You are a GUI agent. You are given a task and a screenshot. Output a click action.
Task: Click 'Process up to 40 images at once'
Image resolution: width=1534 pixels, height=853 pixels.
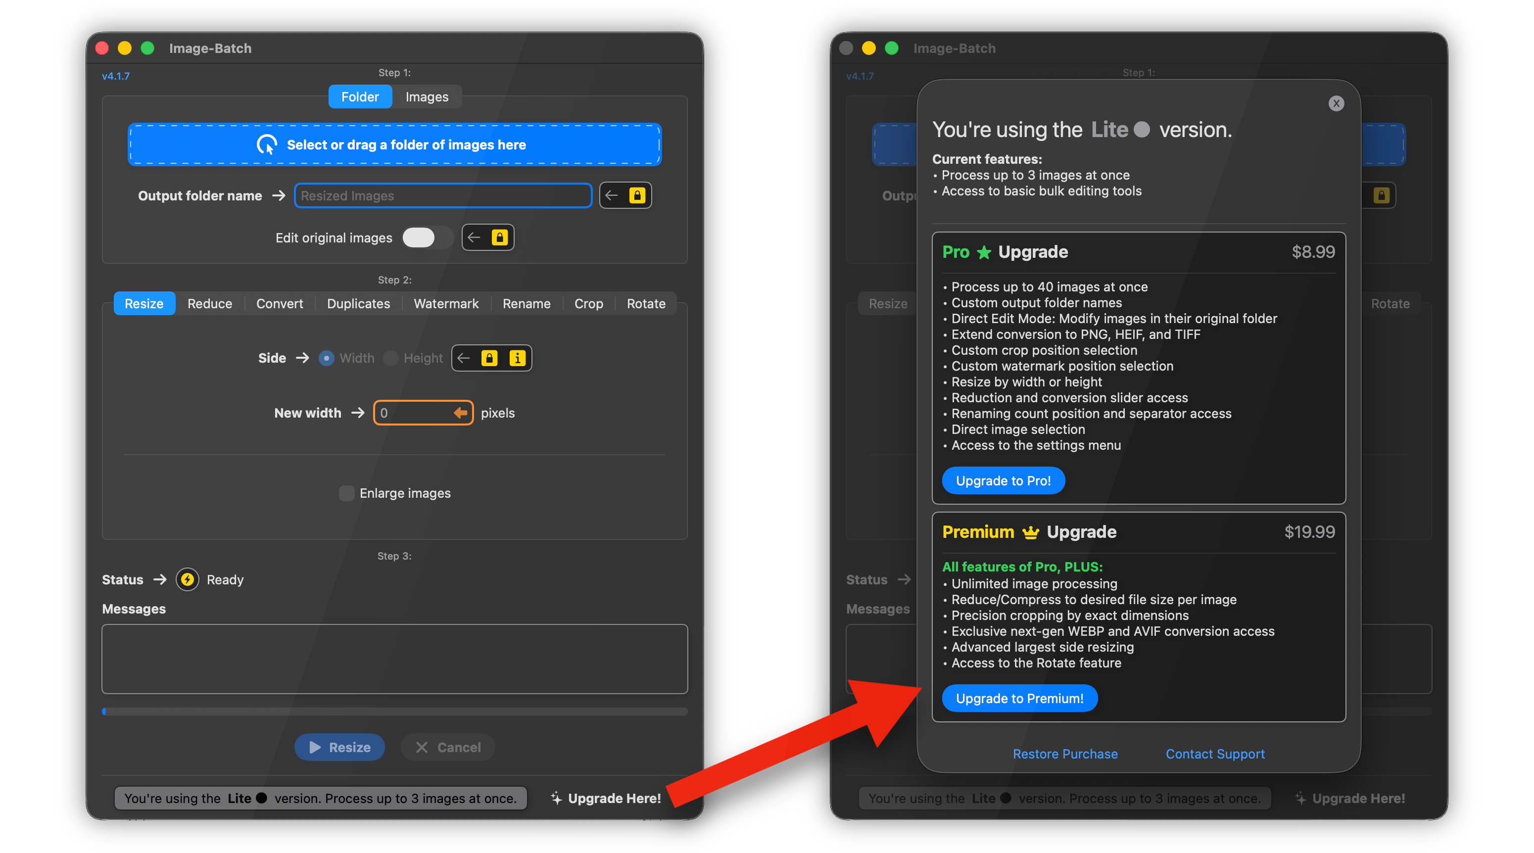point(1049,287)
